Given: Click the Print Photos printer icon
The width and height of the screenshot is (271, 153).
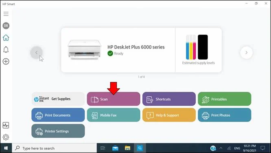Looking at the screenshot, I should coord(205,115).
